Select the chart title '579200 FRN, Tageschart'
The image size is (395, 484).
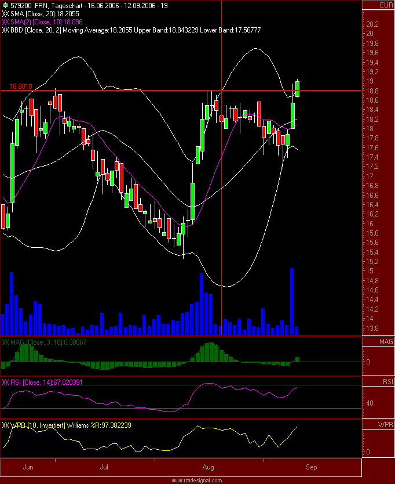click(47, 6)
